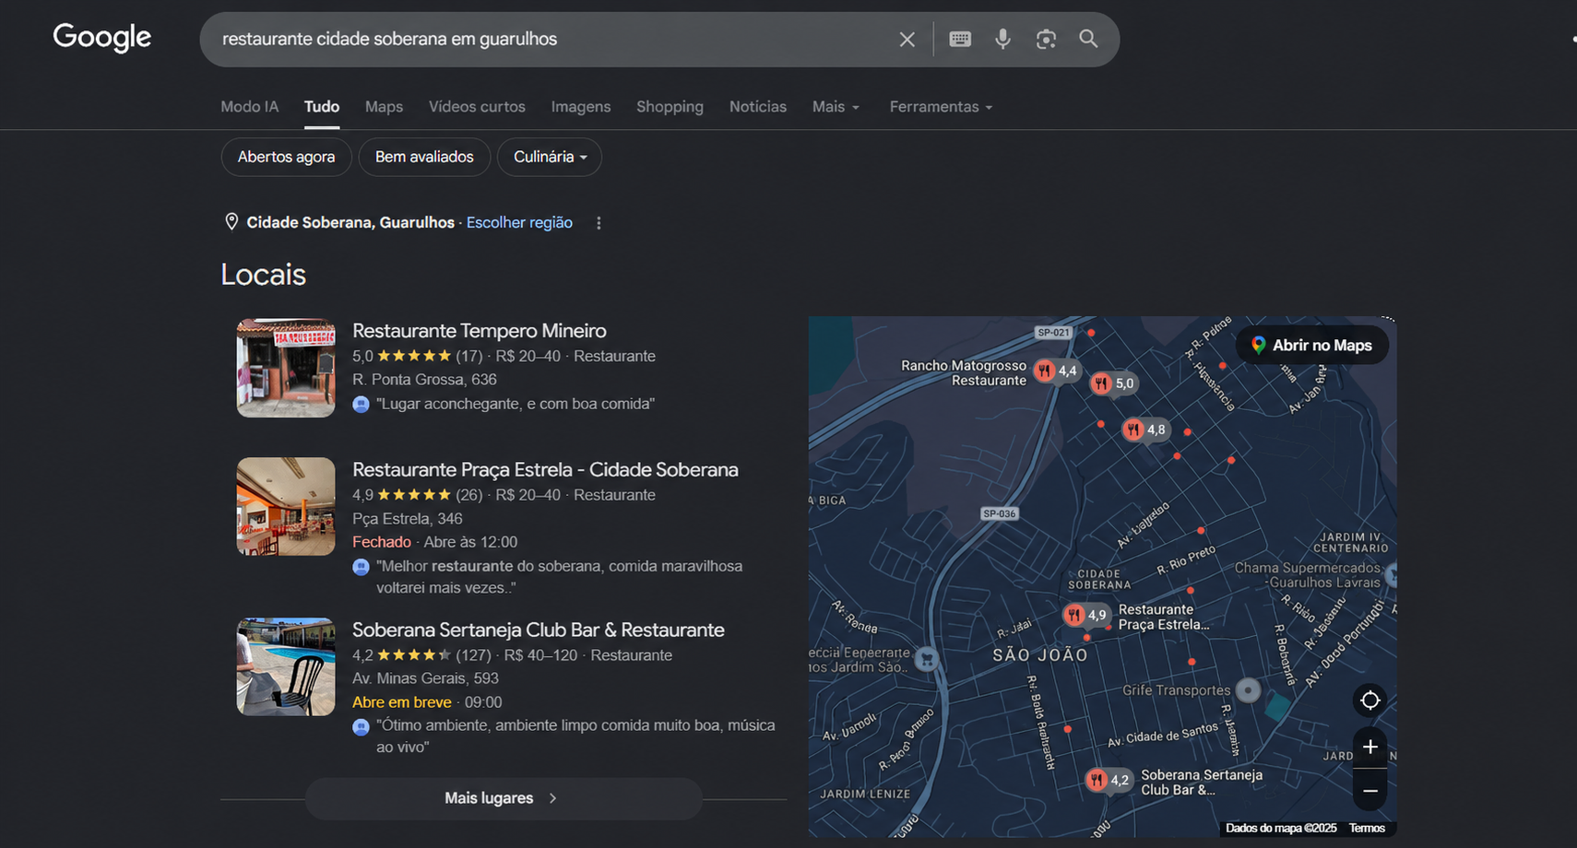This screenshot has height=848, width=1577.
Task: Expand the Mais search menu
Action: pyautogui.click(x=836, y=107)
